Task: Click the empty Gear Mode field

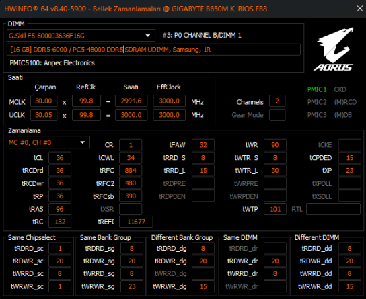Action: pyautogui.click(x=277, y=115)
